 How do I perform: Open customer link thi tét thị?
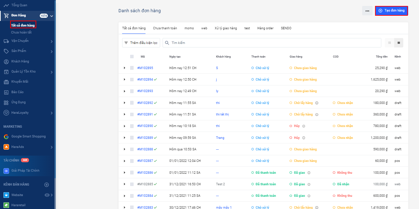point(222,114)
